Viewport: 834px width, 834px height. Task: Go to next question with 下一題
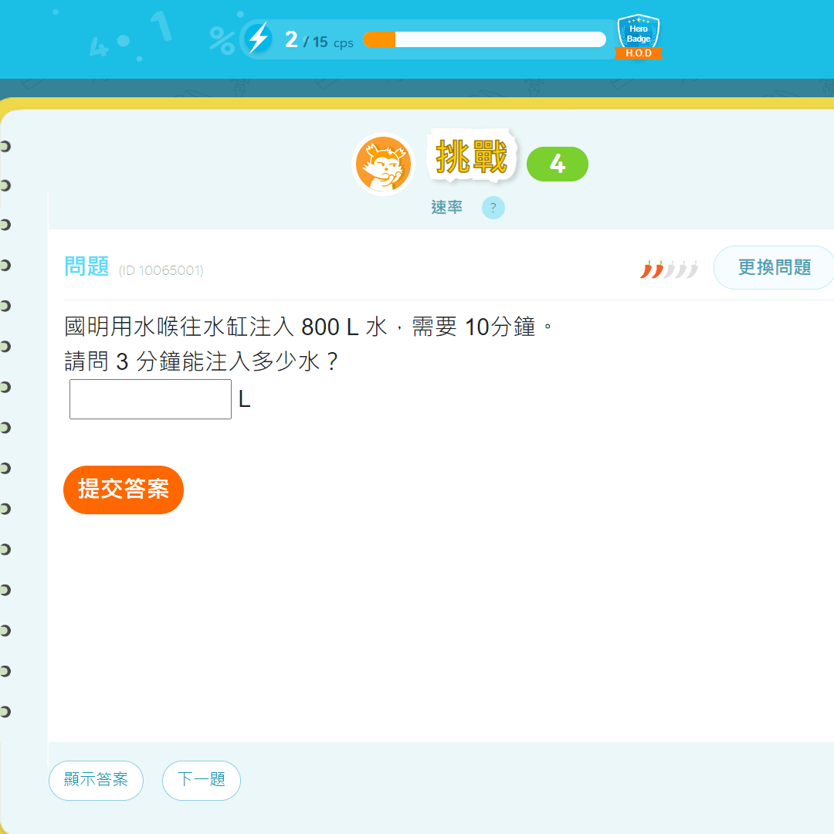point(202,780)
